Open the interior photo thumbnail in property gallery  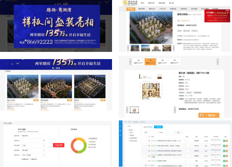(x=167, y=48)
